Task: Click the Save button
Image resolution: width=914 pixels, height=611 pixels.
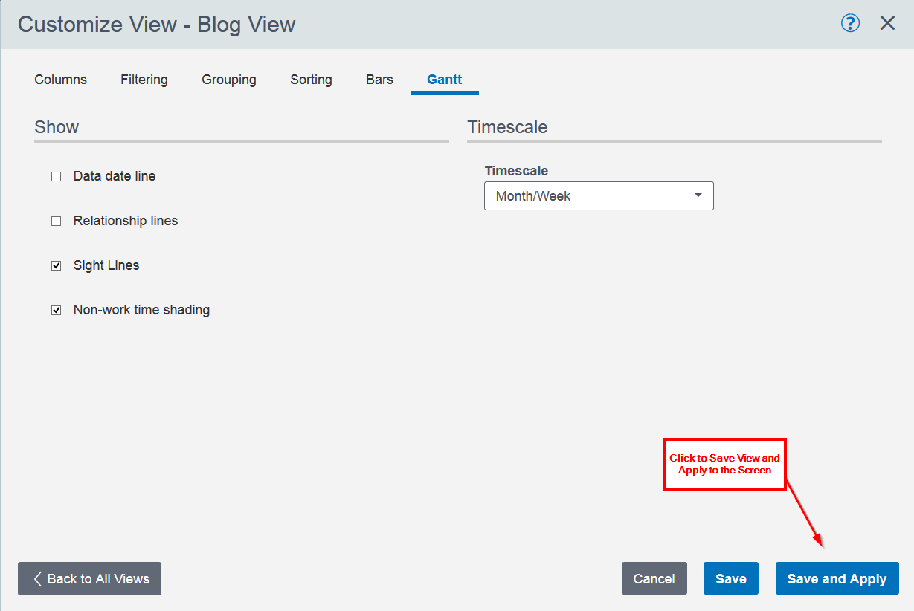Action: click(730, 579)
